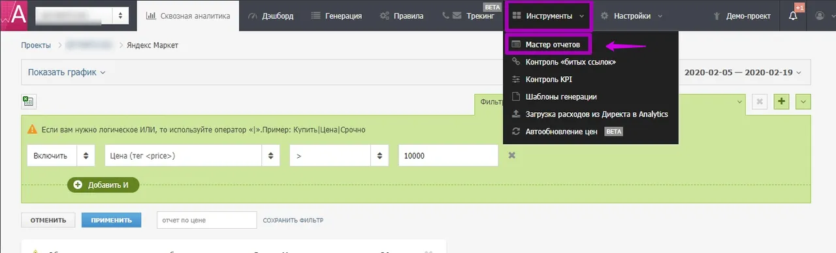The width and height of the screenshot is (836, 253).
Task: Open the Включить dropdown
Action: tap(61, 156)
